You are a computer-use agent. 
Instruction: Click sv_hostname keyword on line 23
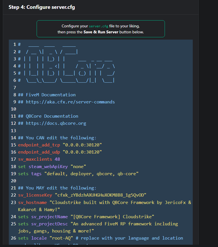pyautogui.click(x=32, y=203)
